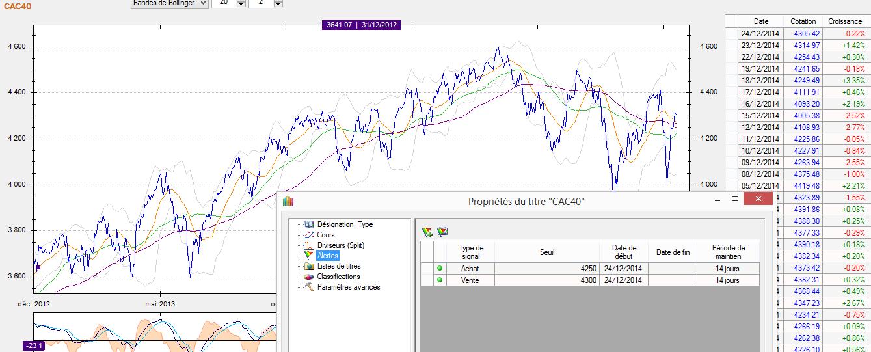Click the Seuil column header

546,252
